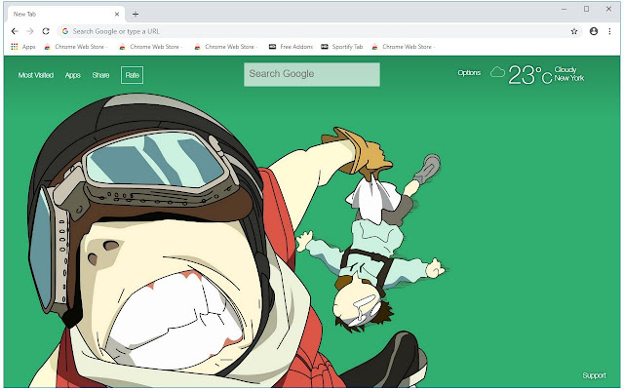Click the cloudy weather icon
The image size is (624, 390).
click(x=497, y=72)
